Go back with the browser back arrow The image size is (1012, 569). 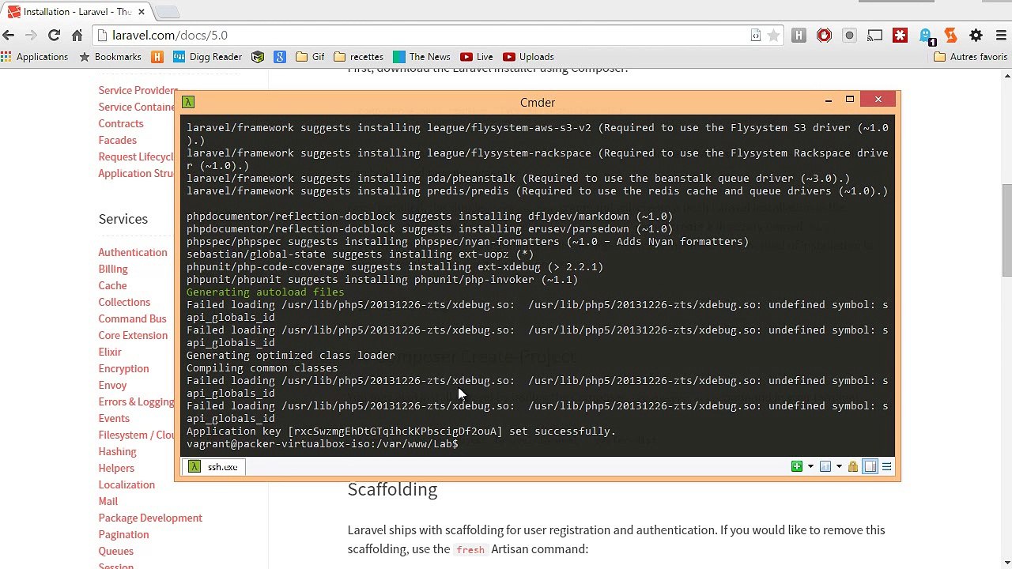[9, 36]
